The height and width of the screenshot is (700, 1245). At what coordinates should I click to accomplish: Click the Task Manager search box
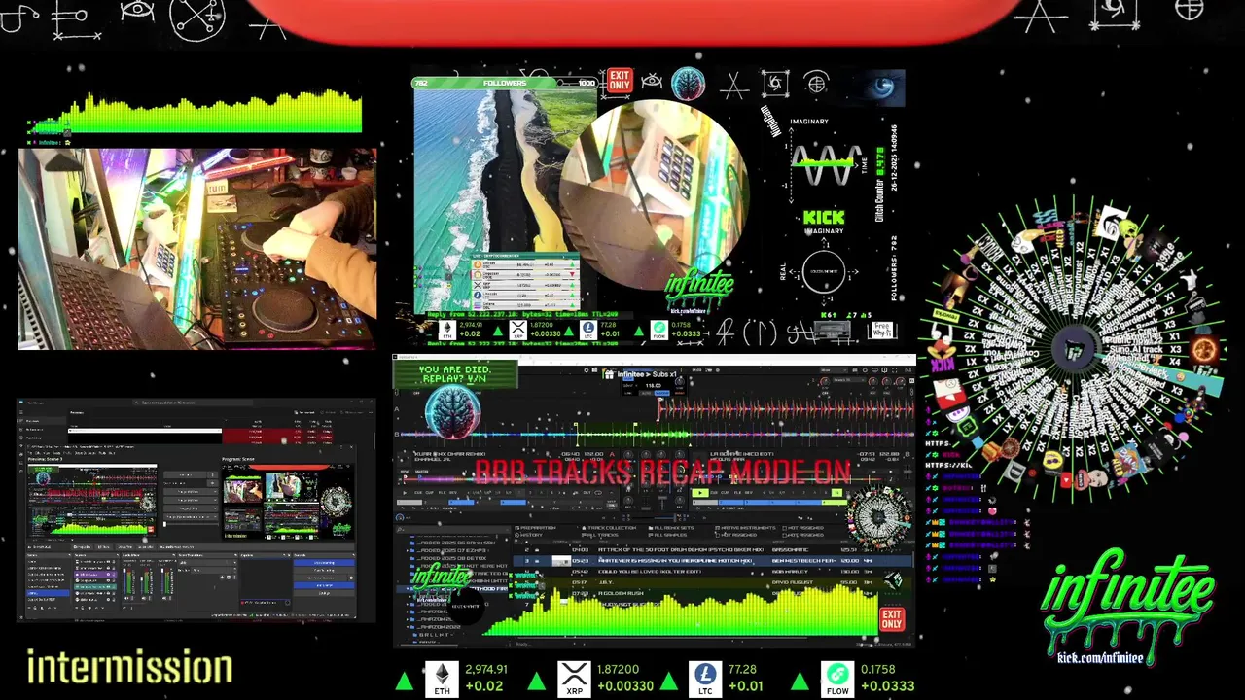(193, 402)
